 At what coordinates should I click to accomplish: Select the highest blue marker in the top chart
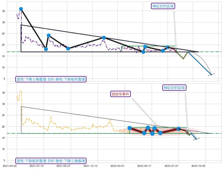coord(21,9)
